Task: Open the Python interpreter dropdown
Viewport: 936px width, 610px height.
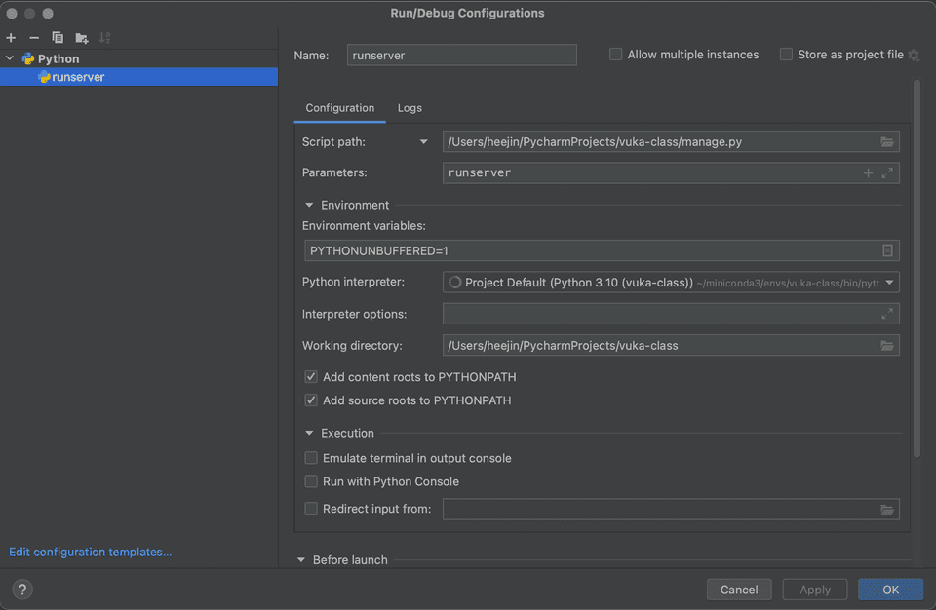Action: click(888, 282)
